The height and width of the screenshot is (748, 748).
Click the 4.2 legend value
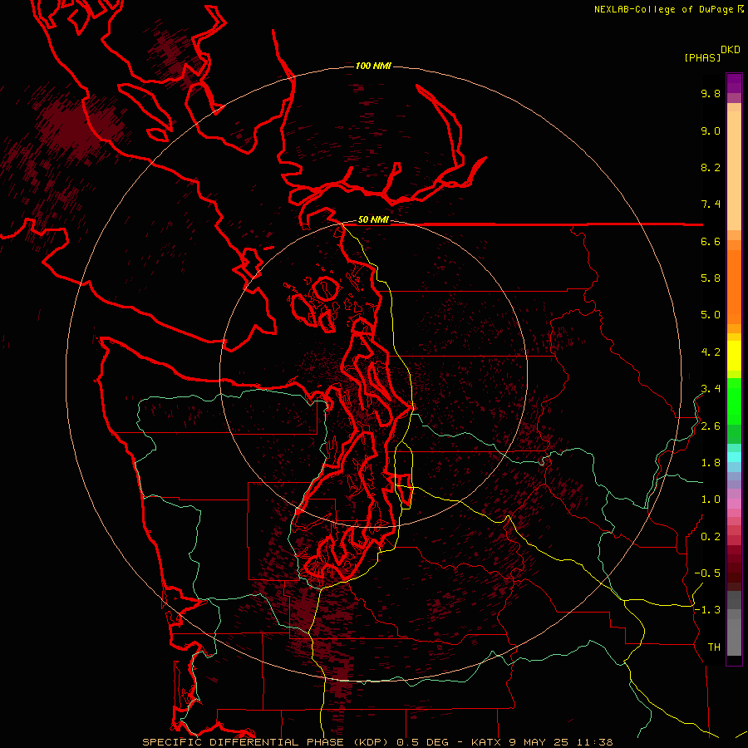(711, 352)
